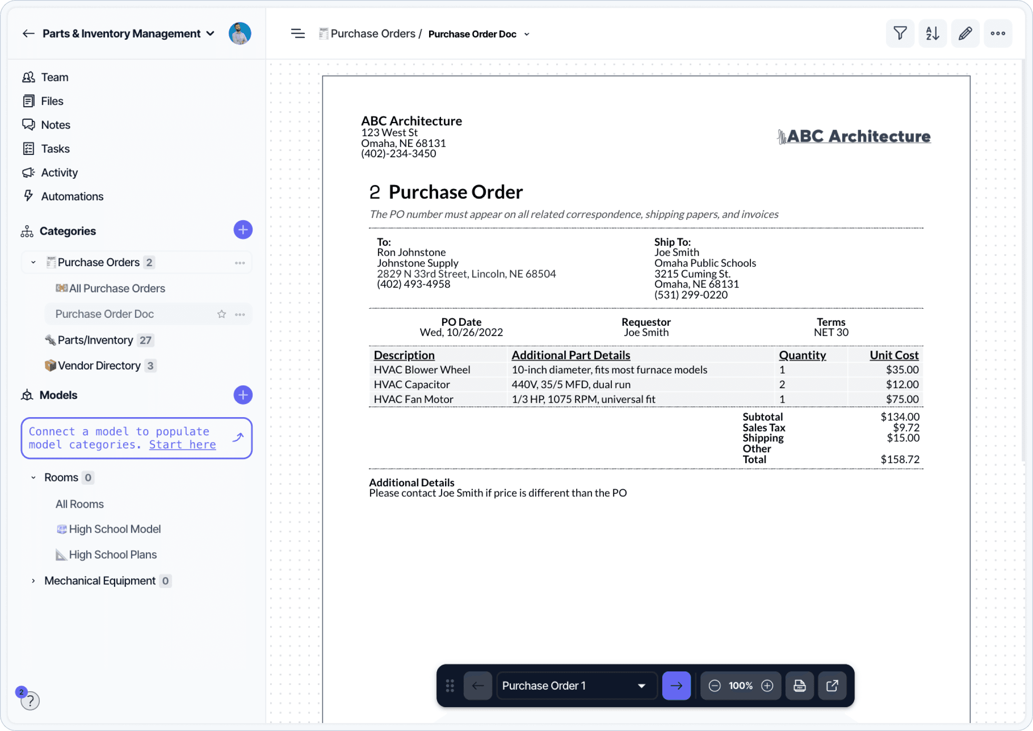The height and width of the screenshot is (731, 1033).
Task: Select the High School Model item
Action: [x=114, y=529]
